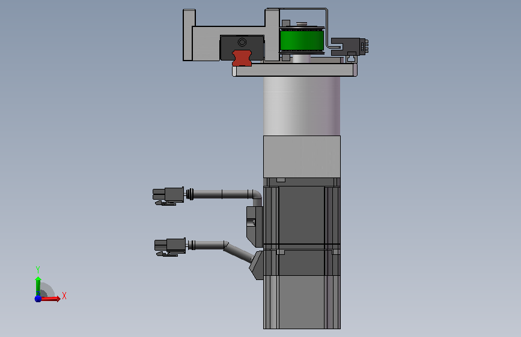Select the gray adapter block below the cylinder

tap(302, 157)
